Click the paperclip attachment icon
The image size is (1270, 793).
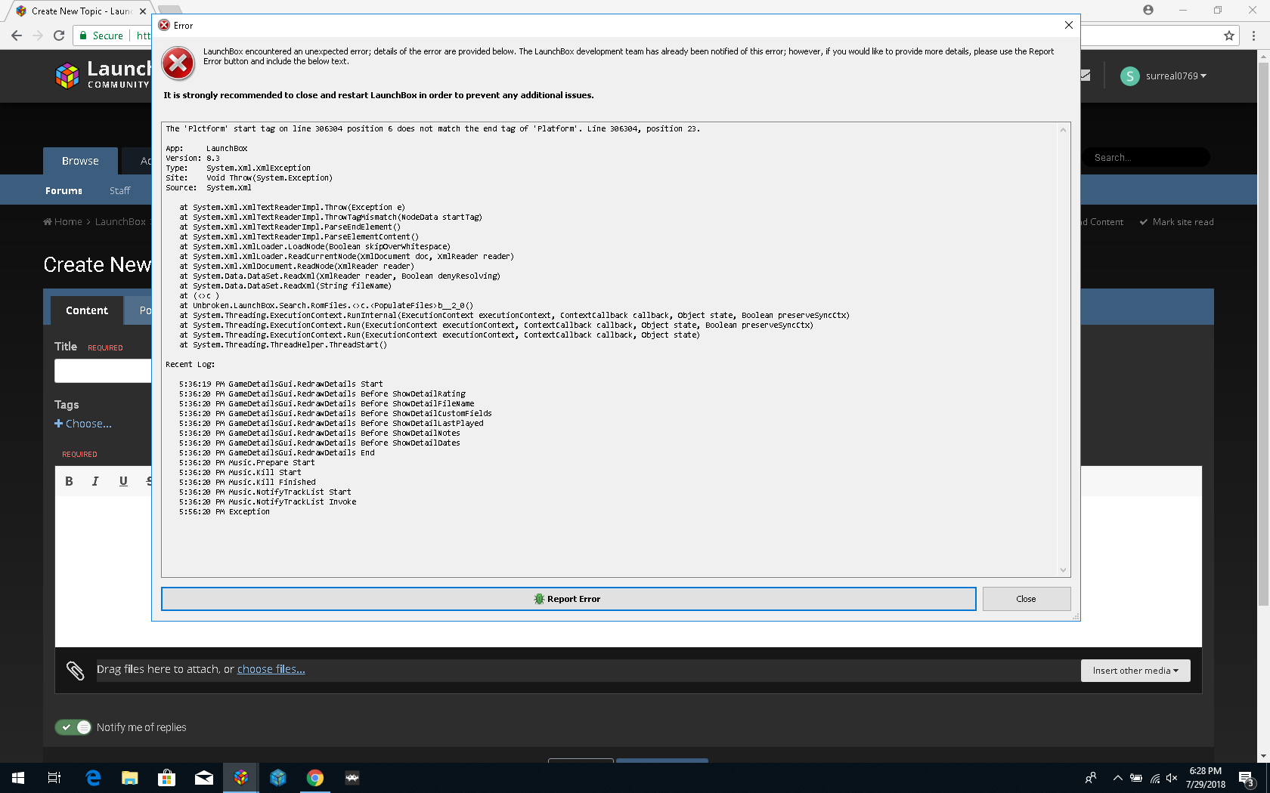(75, 671)
